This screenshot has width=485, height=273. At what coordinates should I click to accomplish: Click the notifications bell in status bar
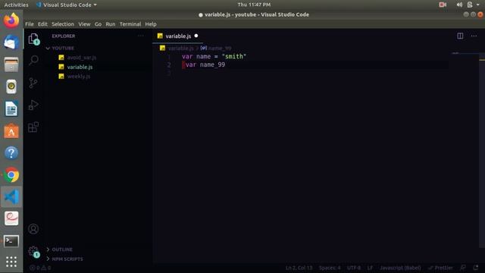(x=476, y=268)
